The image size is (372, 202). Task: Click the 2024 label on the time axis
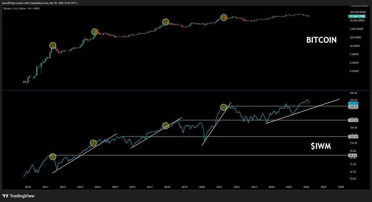pos(271,187)
